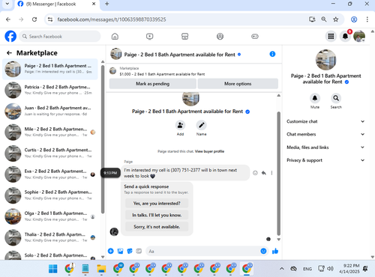This screenshot has height=277, width=375.
Task: React to Paige's message with emoji
Action: click(x=255, y=173)
